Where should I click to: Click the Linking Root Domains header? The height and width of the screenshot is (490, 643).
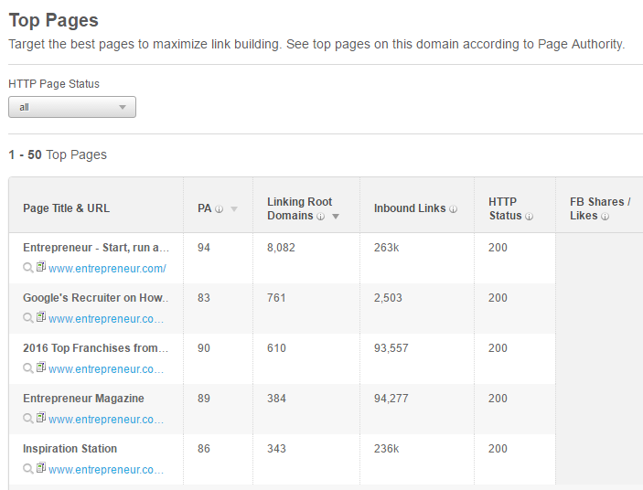tap(299, 208)
